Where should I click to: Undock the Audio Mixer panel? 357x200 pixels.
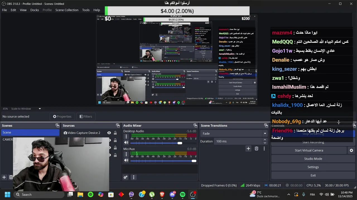coord(195,126)
